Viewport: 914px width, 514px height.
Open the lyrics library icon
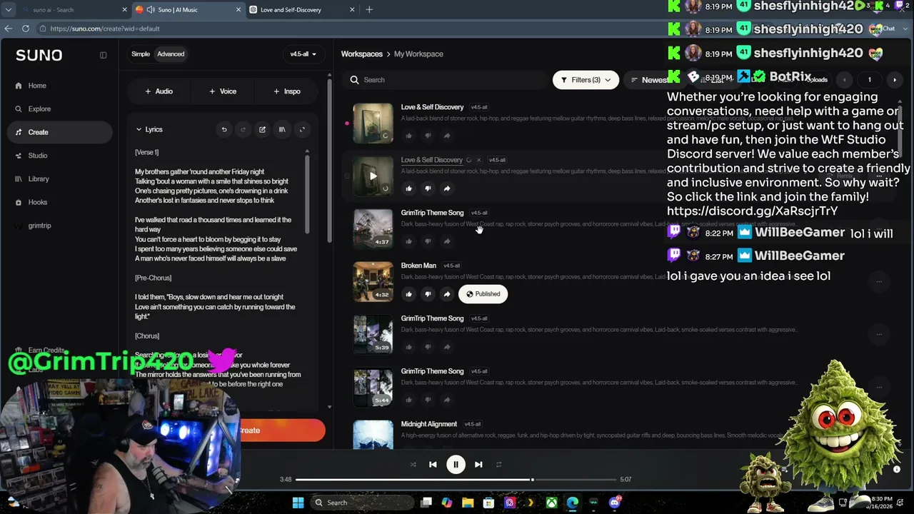(282, 129)
